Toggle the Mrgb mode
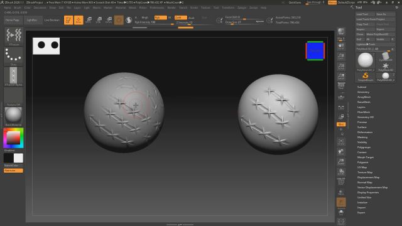This screenshot has width=402, height=226. 145,18
